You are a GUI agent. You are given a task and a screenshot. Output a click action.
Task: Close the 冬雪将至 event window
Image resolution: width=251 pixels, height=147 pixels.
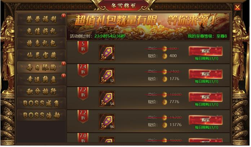237,7
